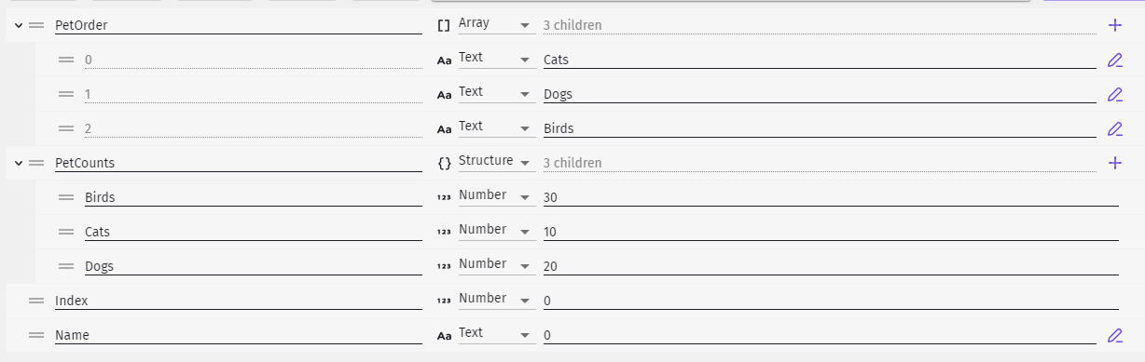The height and width of the screenshot is (362, 1145).
Task: Click drag handle of Birds number row
Action: pyautogui.click(x=66, y=197)
